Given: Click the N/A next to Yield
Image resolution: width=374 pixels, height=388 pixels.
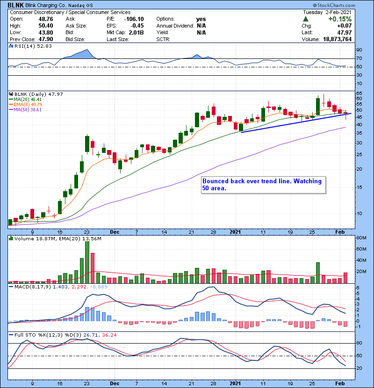Looking at the screenshot, I should coord(201,32).
